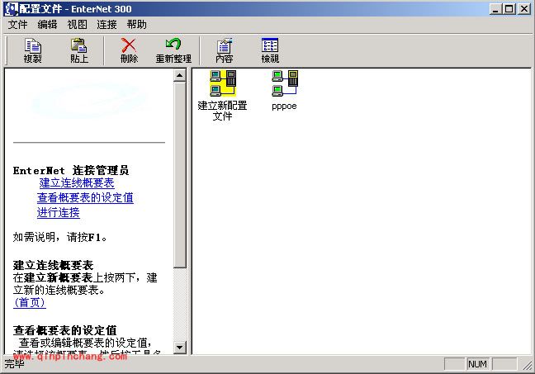Follow the 建立连线概要表 link
535x374 pixels.
point(77,183)
